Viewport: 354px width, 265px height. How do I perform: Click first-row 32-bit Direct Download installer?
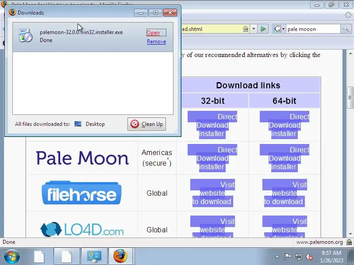tap(212, 125)
